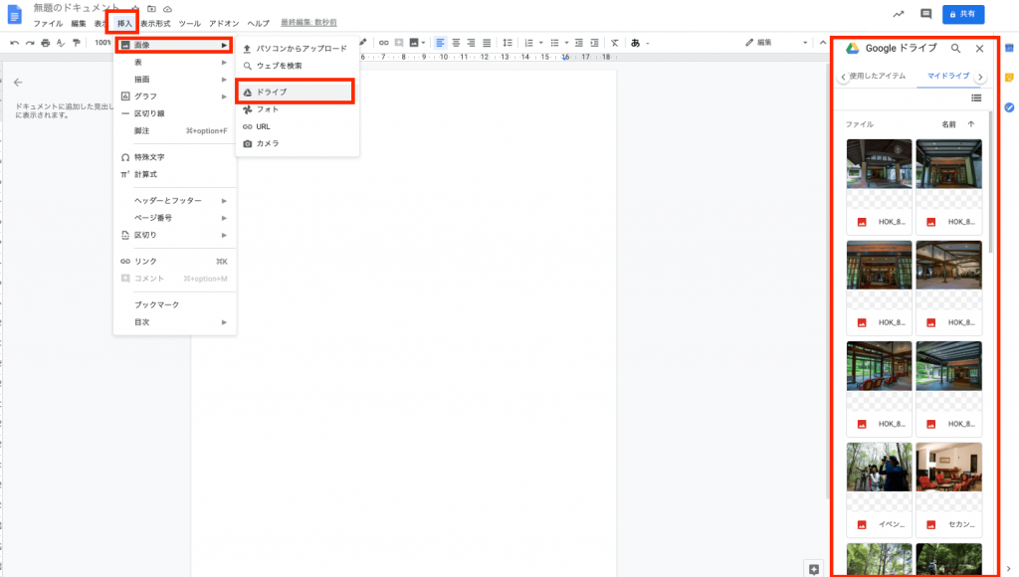Switch Drive panel to list view
The width and height of the screenshot is (1019, 577).
click(976, 98)
